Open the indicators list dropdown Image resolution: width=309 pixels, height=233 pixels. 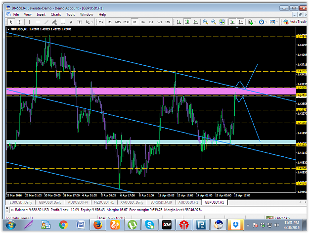coord(252,22)
